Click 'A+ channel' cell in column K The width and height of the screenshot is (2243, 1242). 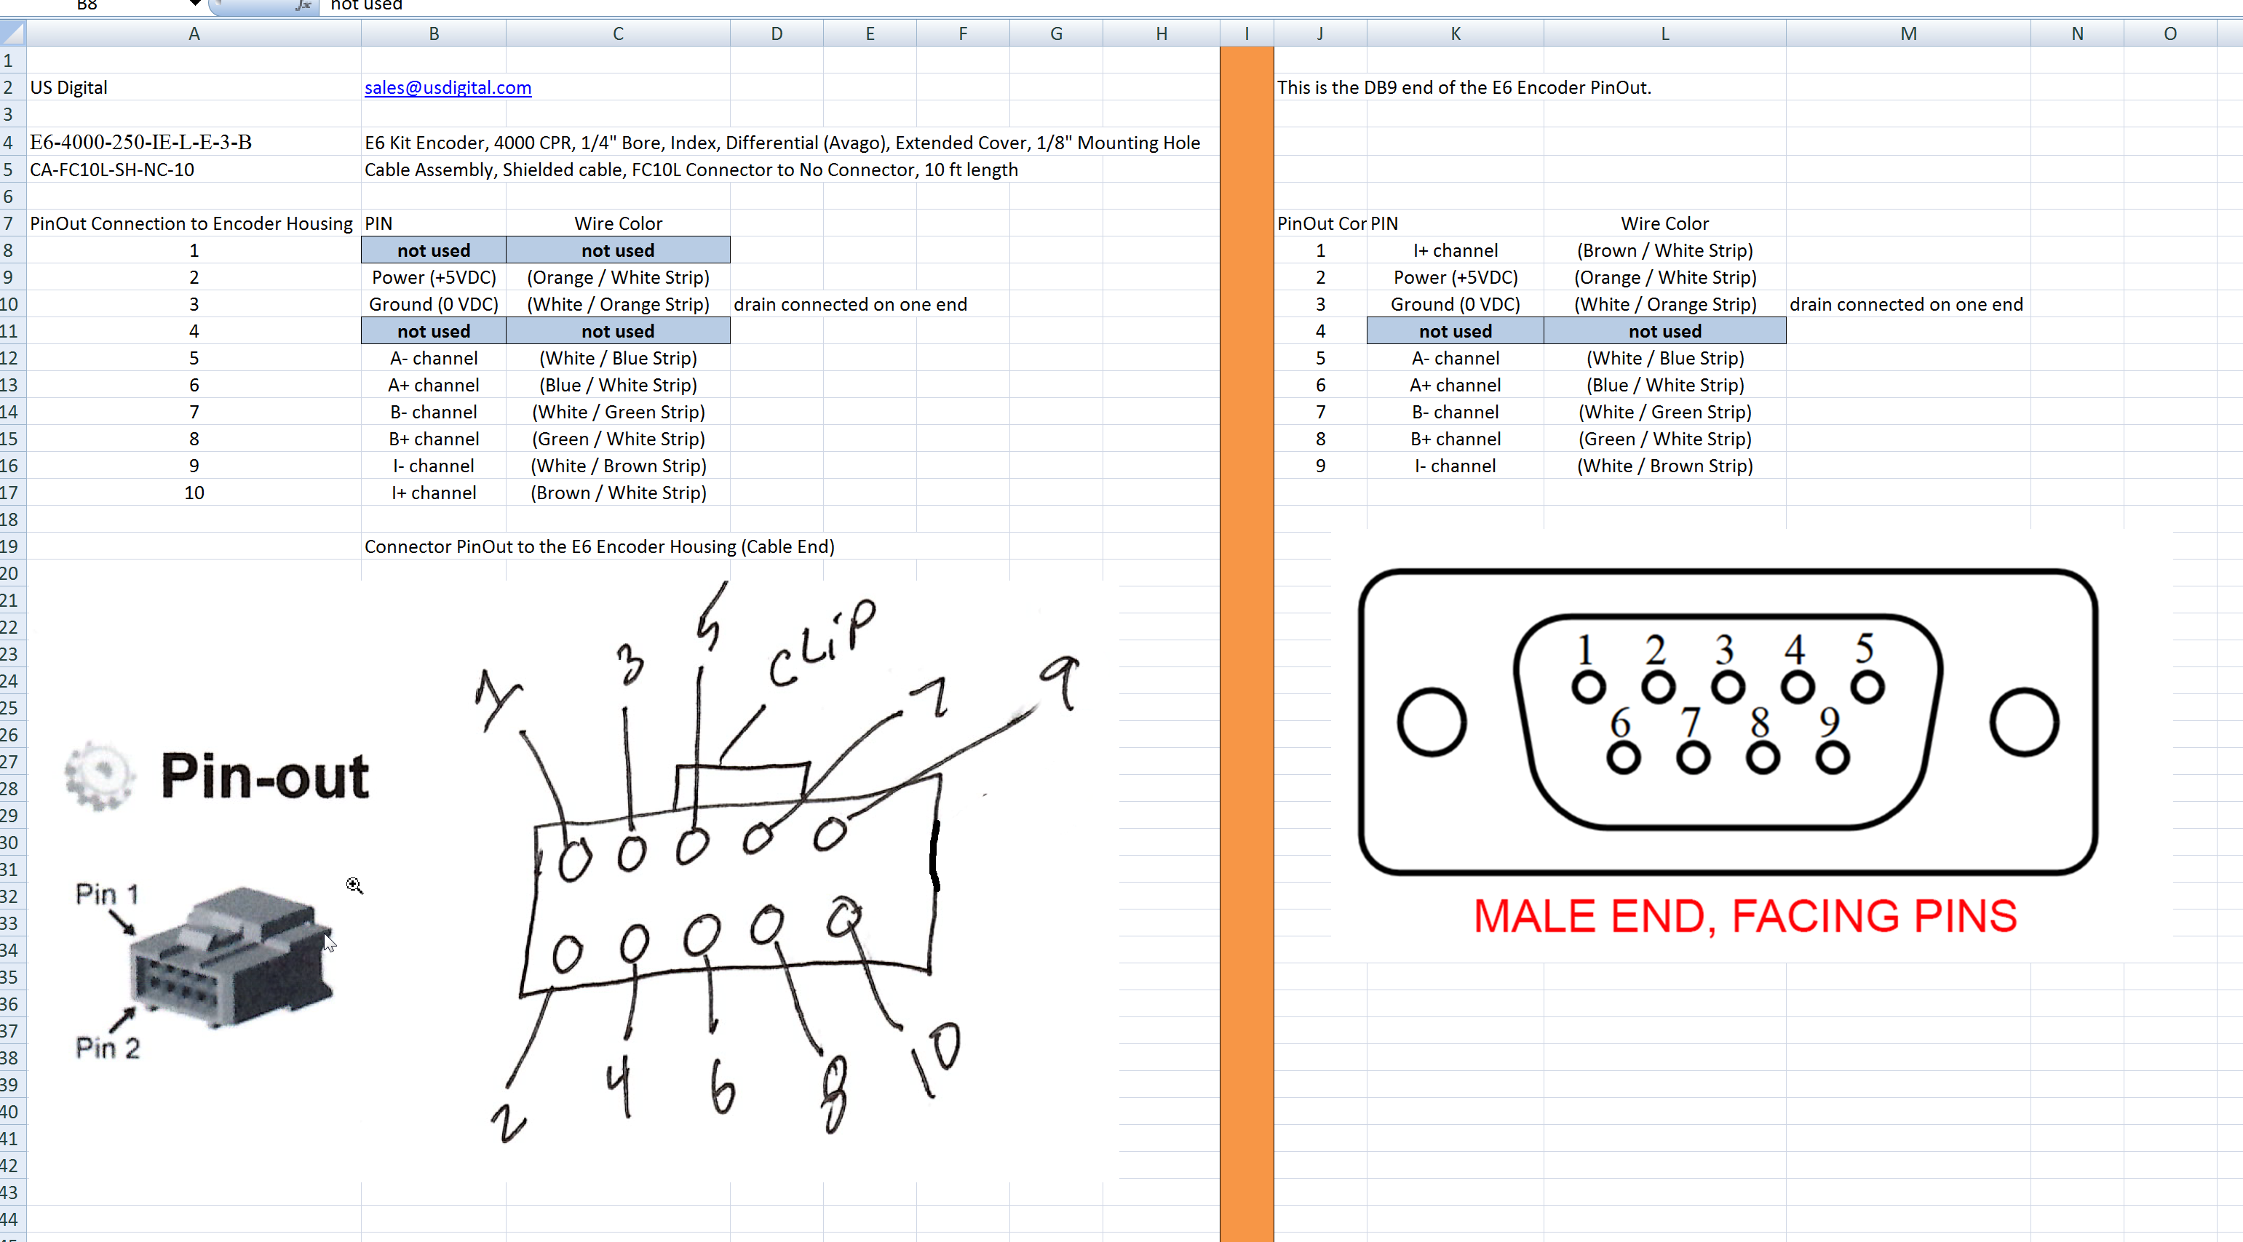[1455, 386]
